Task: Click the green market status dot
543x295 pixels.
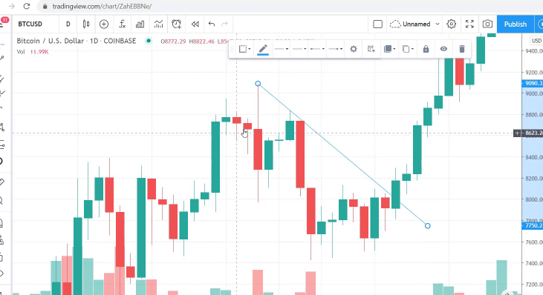Action: tap(149, 41)
